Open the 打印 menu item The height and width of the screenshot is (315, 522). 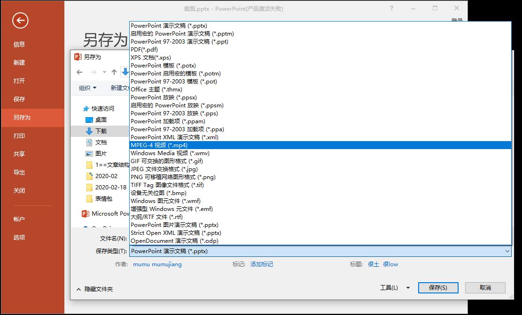tap(18, 135)
